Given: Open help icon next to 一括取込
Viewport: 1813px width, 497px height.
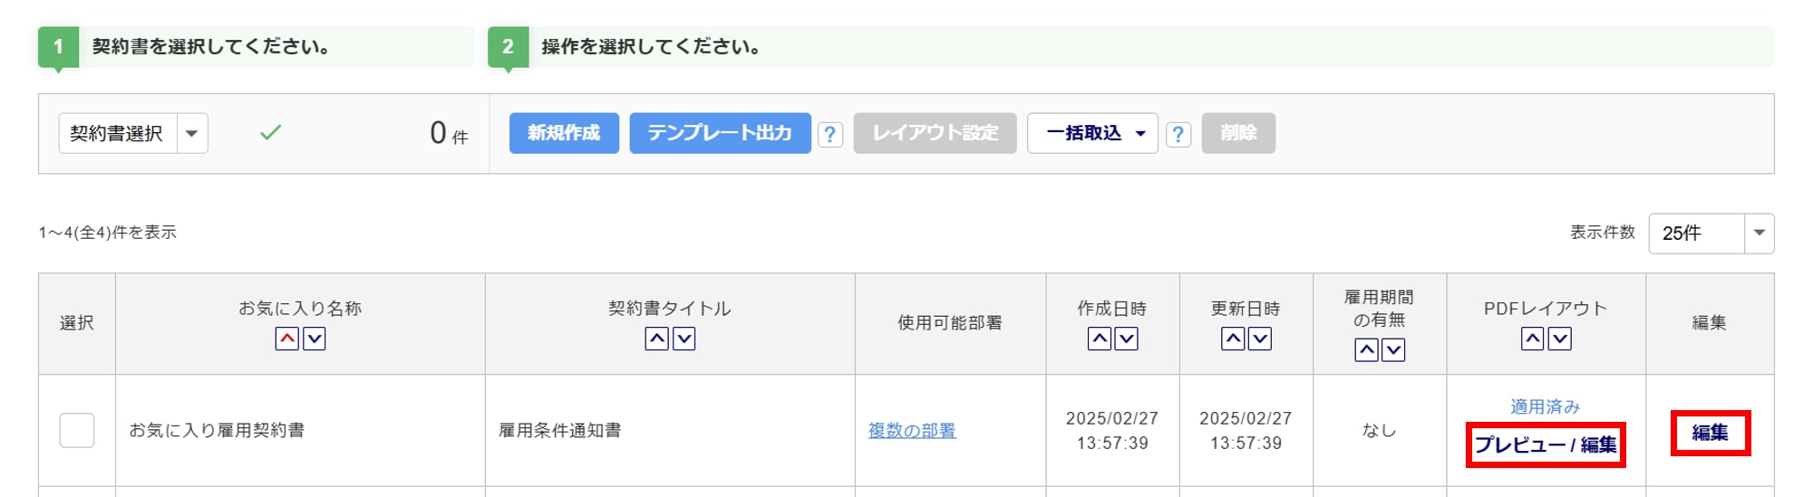Looking at the screenshot, I should coord(1178,135).
